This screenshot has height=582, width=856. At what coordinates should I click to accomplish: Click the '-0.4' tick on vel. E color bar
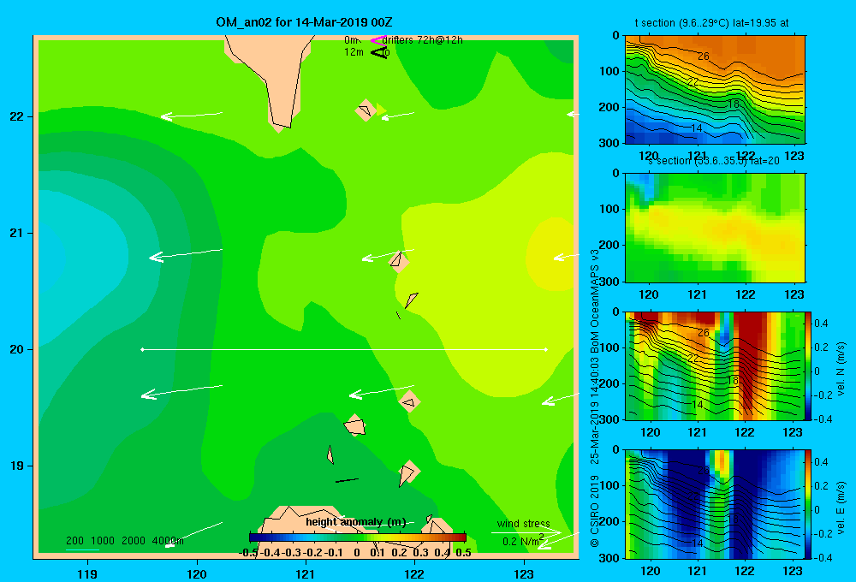[822, 557]
